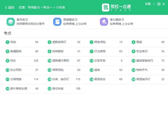Select the 交警手势 topic

point(100,61)
